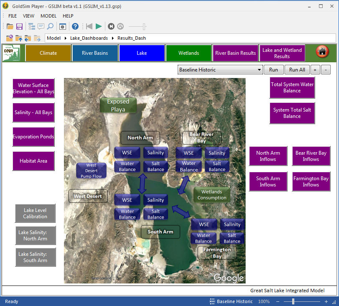The width and height of the screenshot is (339, 306).
Task: Click the Water Balance button above Farmington Bay
Action: [x=204, y=238]
